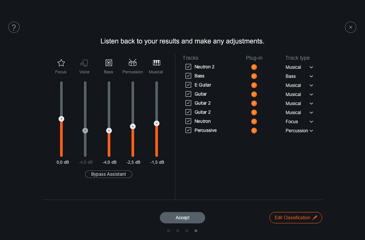Disable the Percussive track checkbox
Screen dimensions: 365x240
click(189, 130)
